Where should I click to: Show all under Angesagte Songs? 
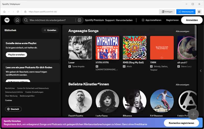click(182, 31)
